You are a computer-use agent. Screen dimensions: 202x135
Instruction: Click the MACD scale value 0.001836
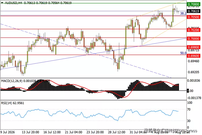tap(194, 81)
